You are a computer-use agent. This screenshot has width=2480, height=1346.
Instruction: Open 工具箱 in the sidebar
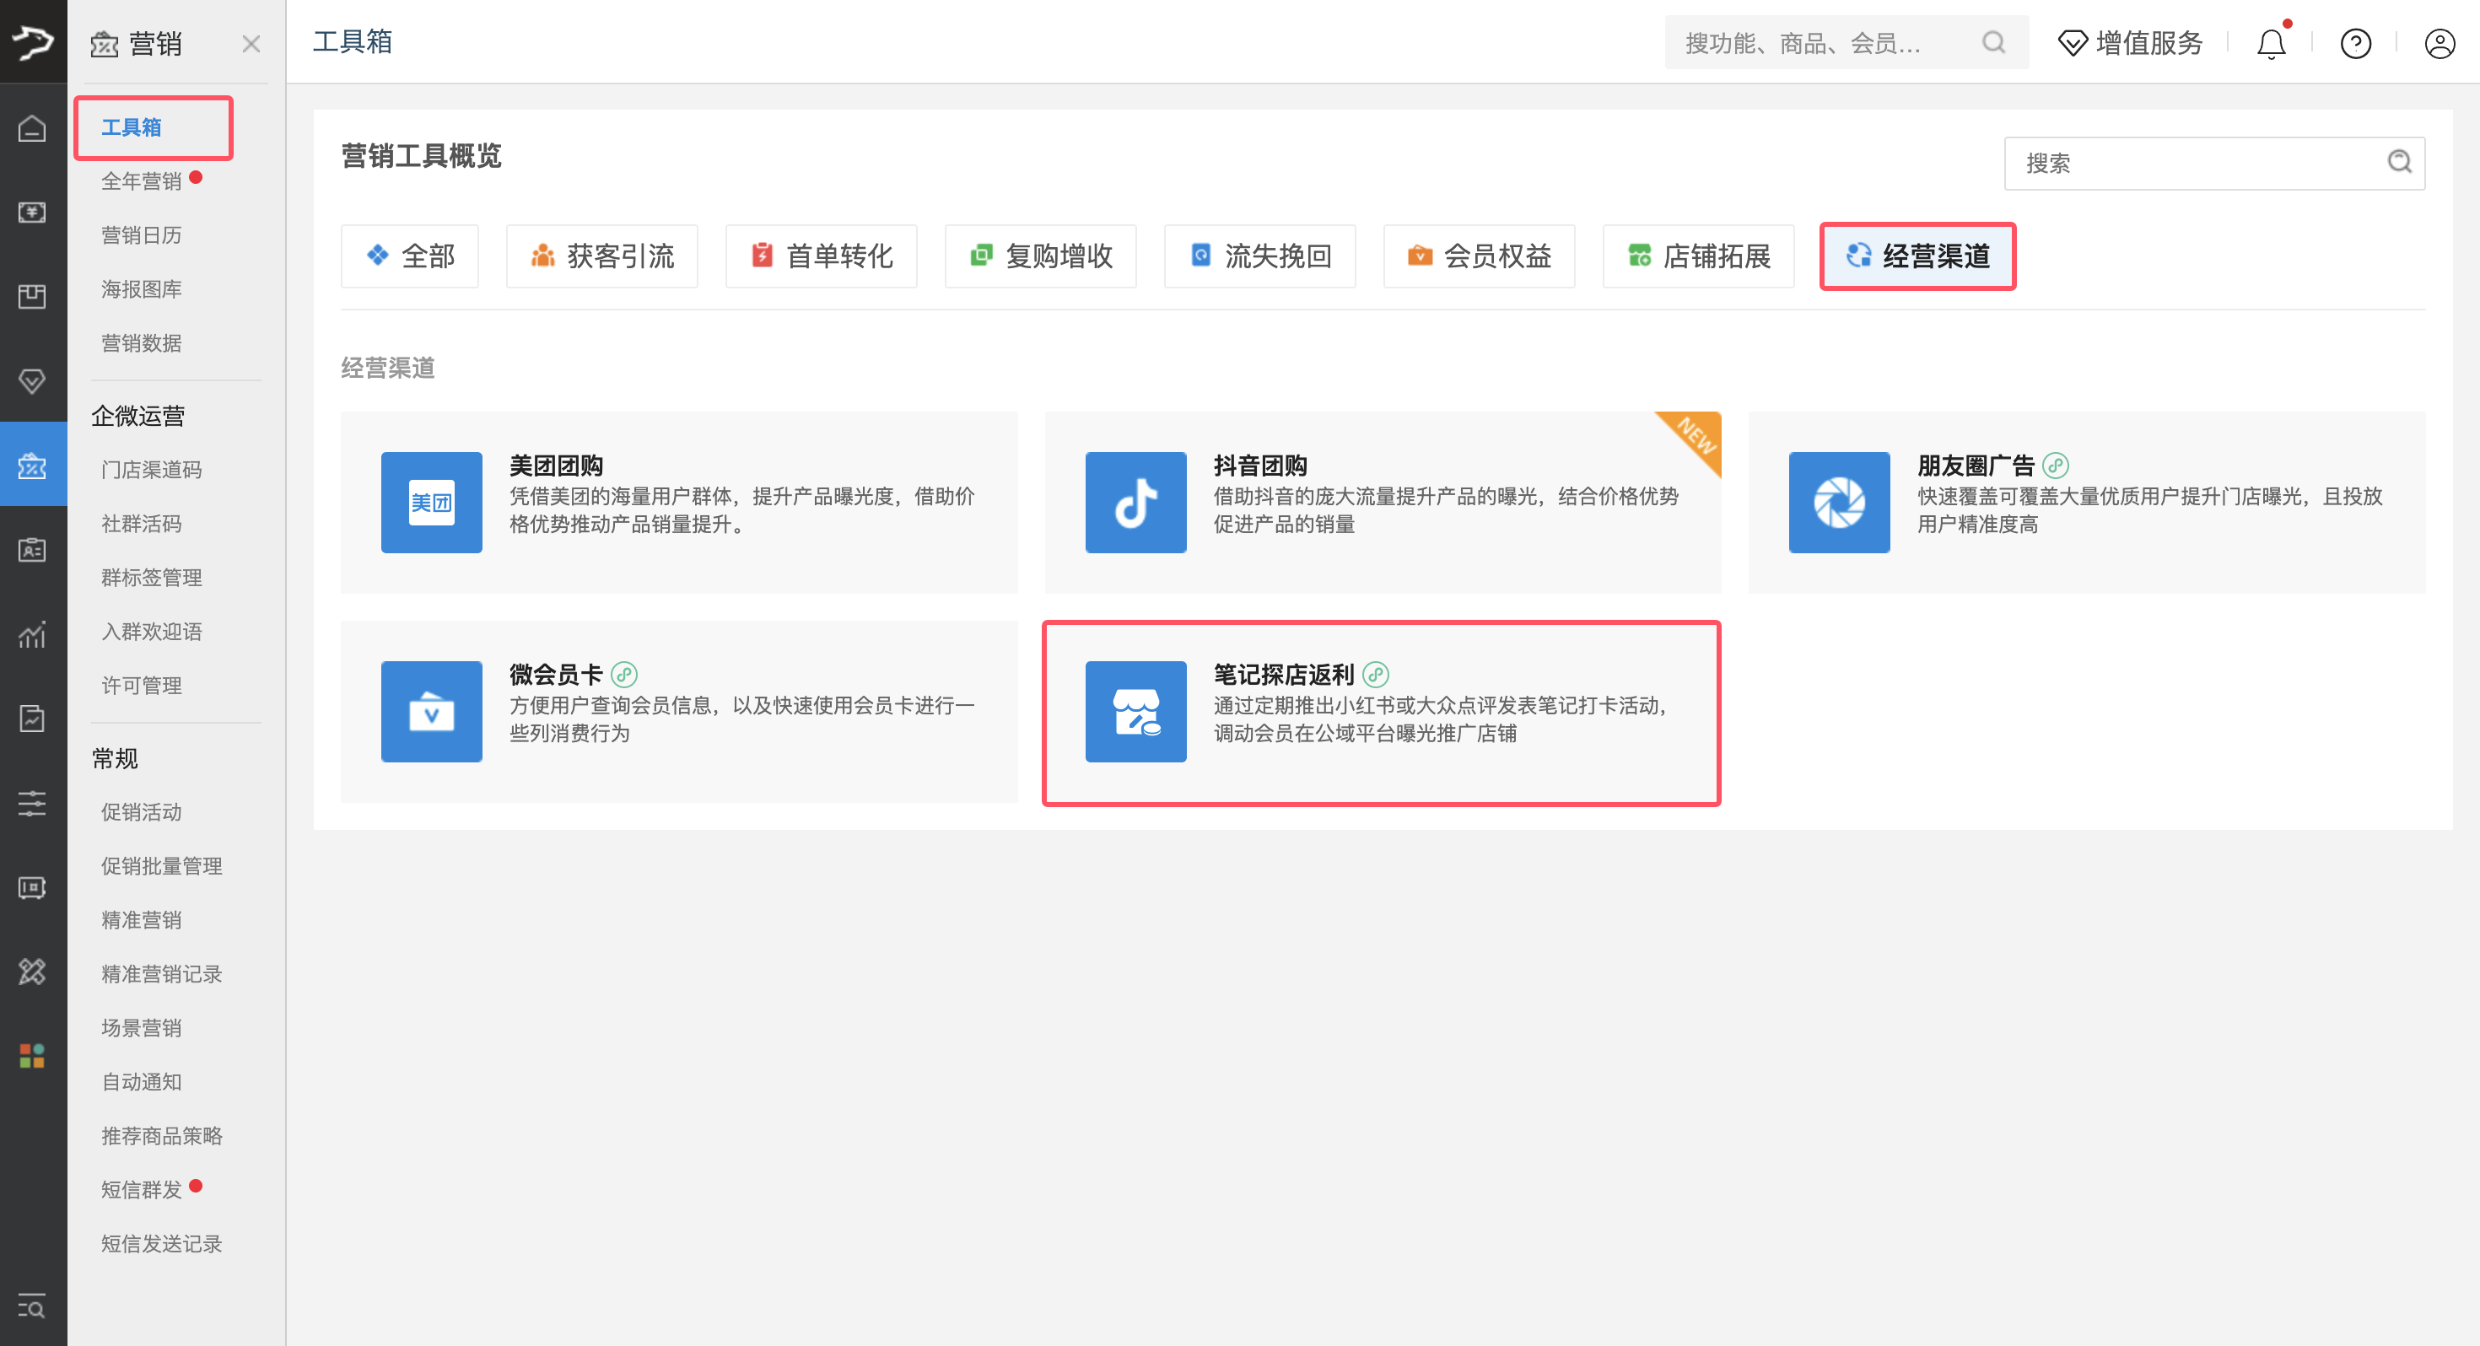(x=132, y=127)
